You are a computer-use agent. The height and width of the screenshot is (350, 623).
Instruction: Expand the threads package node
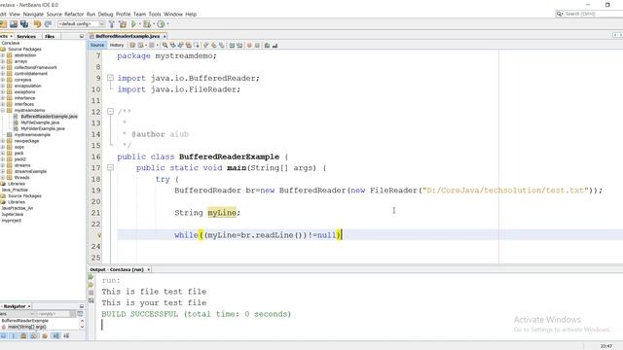tap(3, 177)
